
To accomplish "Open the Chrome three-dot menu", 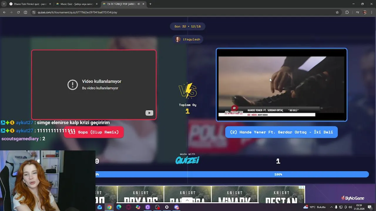I will (372, 12).
